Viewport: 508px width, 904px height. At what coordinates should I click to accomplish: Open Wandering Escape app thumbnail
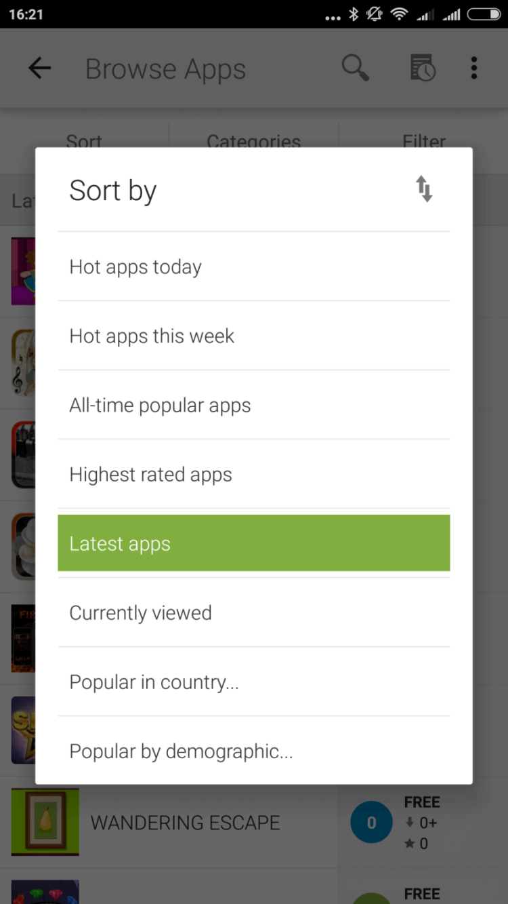coord(45,822)
